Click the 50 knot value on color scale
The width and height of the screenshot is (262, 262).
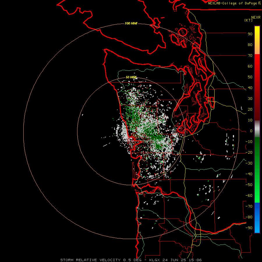point(250,77)
